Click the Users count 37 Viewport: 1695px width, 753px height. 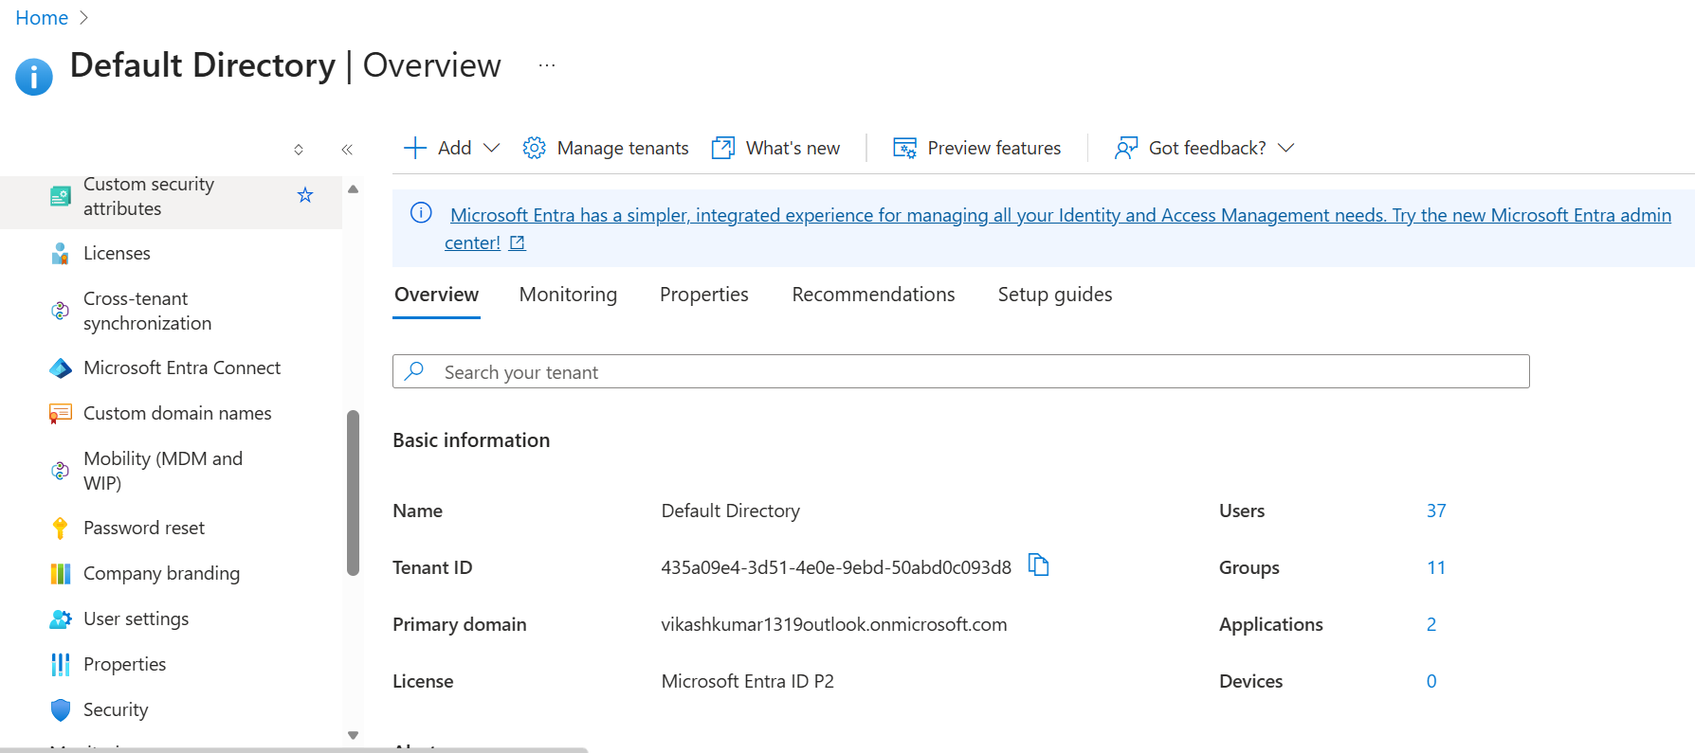(1436, 511)
